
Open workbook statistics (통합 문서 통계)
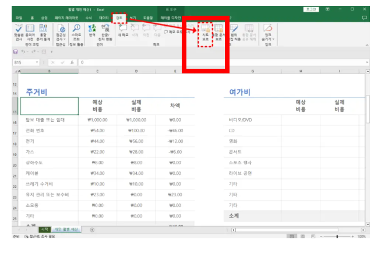[x=43, y=33]
